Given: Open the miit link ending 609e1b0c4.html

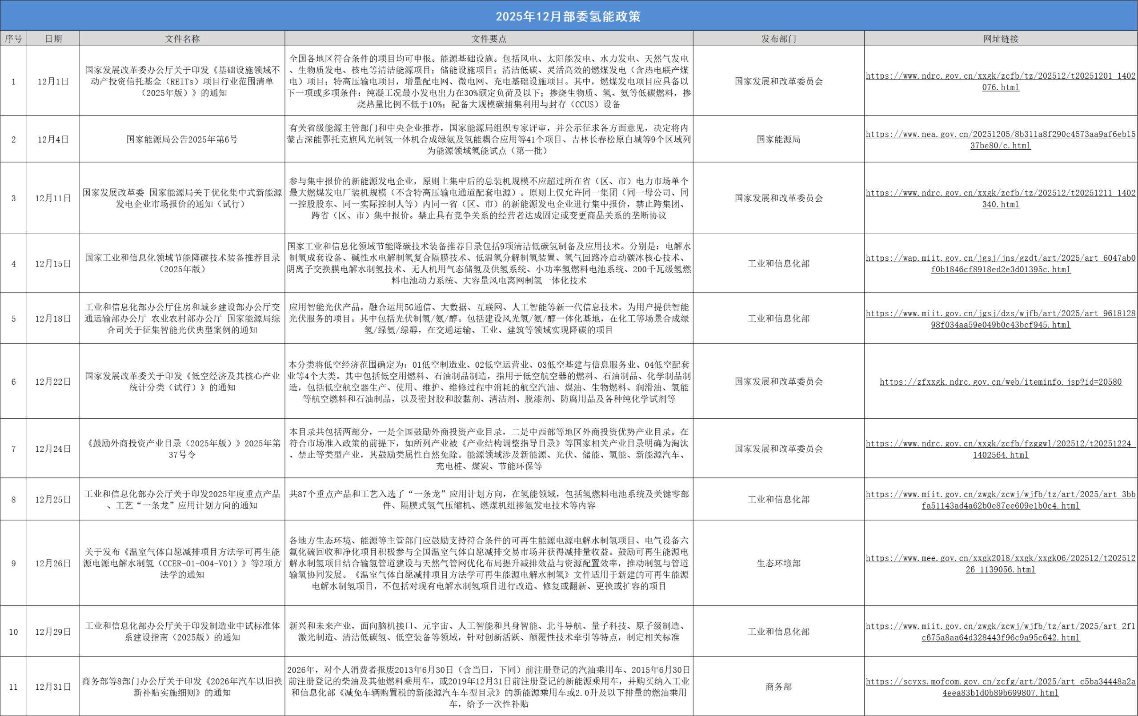Looking at the screenshot, I should point(1001,500).
